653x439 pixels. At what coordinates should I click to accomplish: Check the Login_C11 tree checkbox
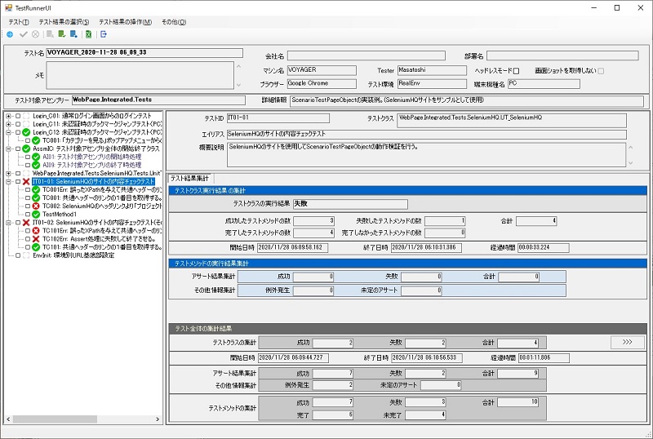tap(18, 124)
